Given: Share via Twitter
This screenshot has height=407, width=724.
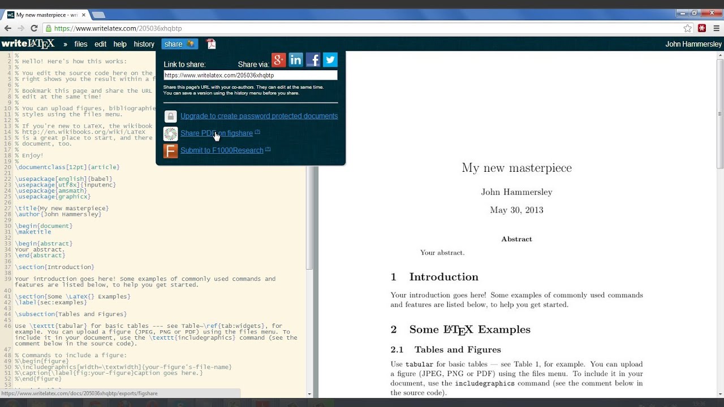Looking at the screenshot, I should pyautogui.click(x=330, y=60).
